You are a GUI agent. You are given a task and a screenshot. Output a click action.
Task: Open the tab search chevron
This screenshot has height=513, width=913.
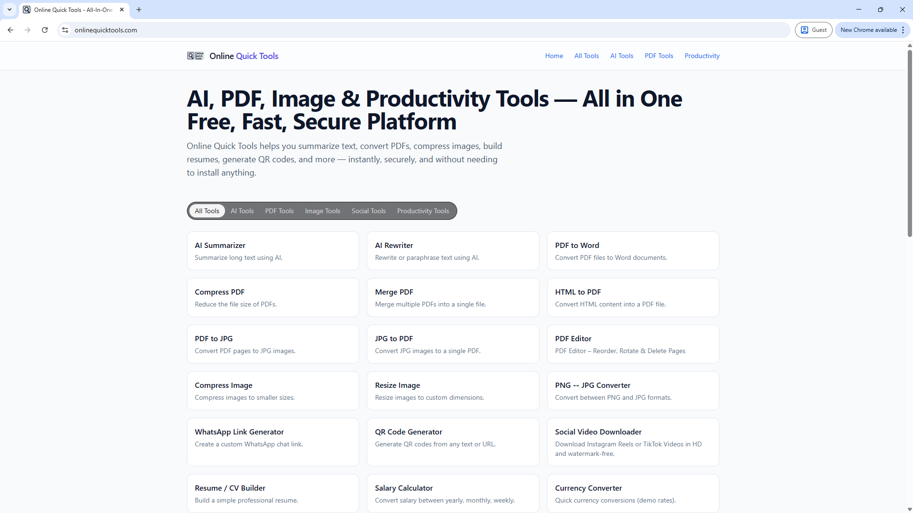[x=9, y=10]
